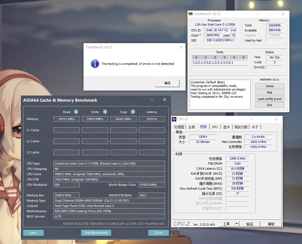Screen dimensions: 302x244
Task: Click the 确定 button in CPU-Z
Action: [x=271, y=224]
